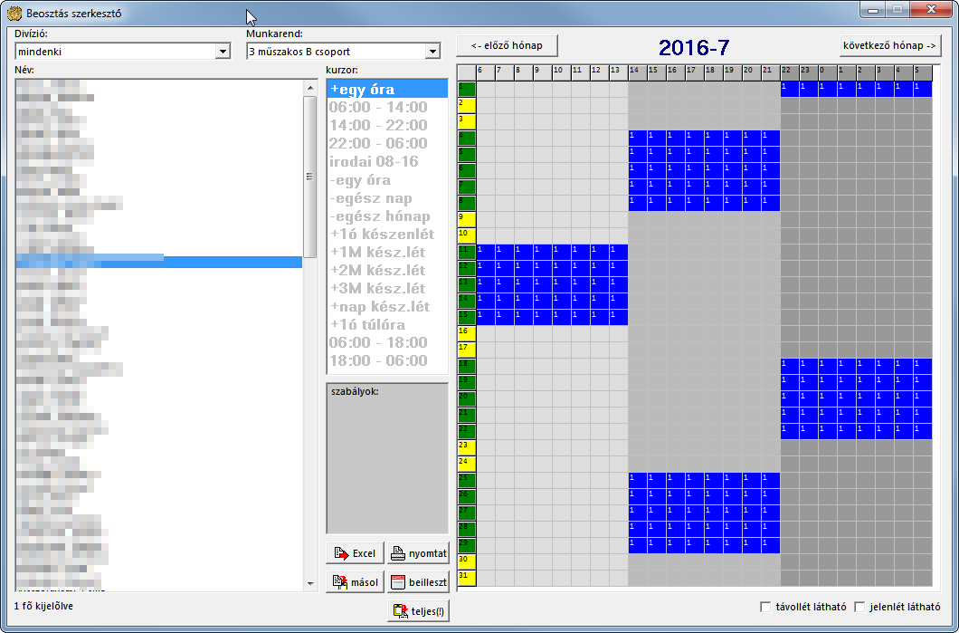Select the 06:00 - 14:00 cursor option
959x633 pixels.
point(378,107)
